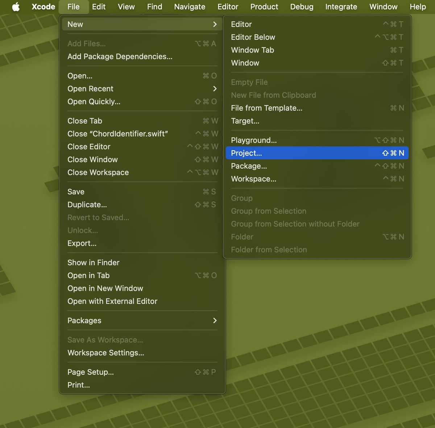Open the Navigate menu
Screen dimensions: 435x428
pyautogui.click(x=190, y=7)
